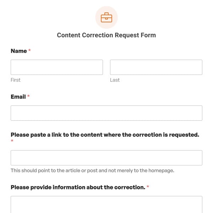Click the 'Content Correction Request Form' heading
Image resolution: width=213 pixels, height=213 pixels.
[x=106, y=35]
